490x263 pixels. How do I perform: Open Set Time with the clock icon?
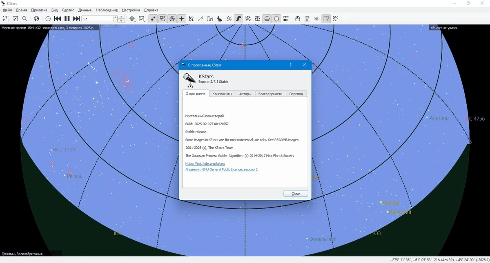[48, 18]
